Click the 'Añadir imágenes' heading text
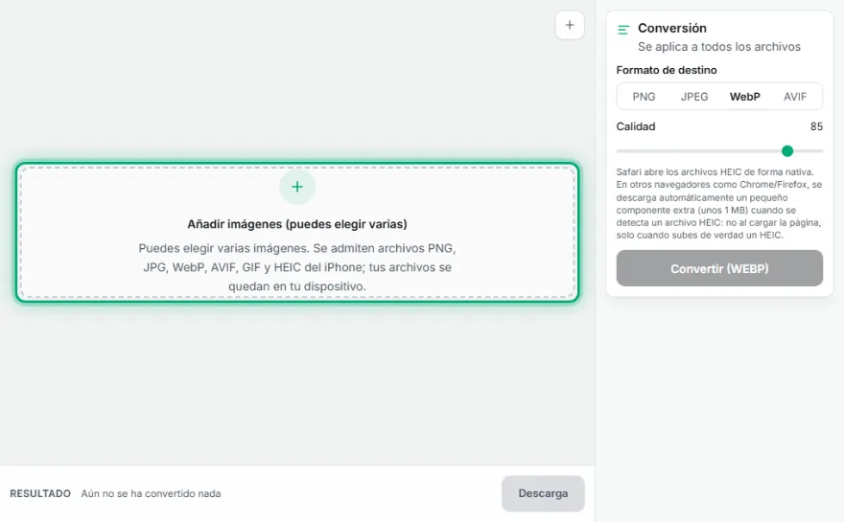Viewport: 844px width, 522px height. [297, 224]
